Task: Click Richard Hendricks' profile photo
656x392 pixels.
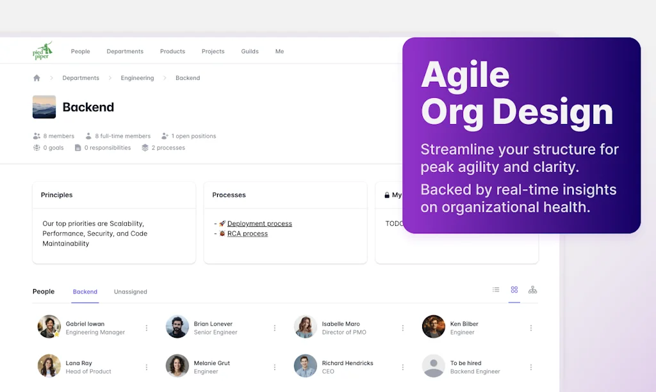Action: [305, 366]
